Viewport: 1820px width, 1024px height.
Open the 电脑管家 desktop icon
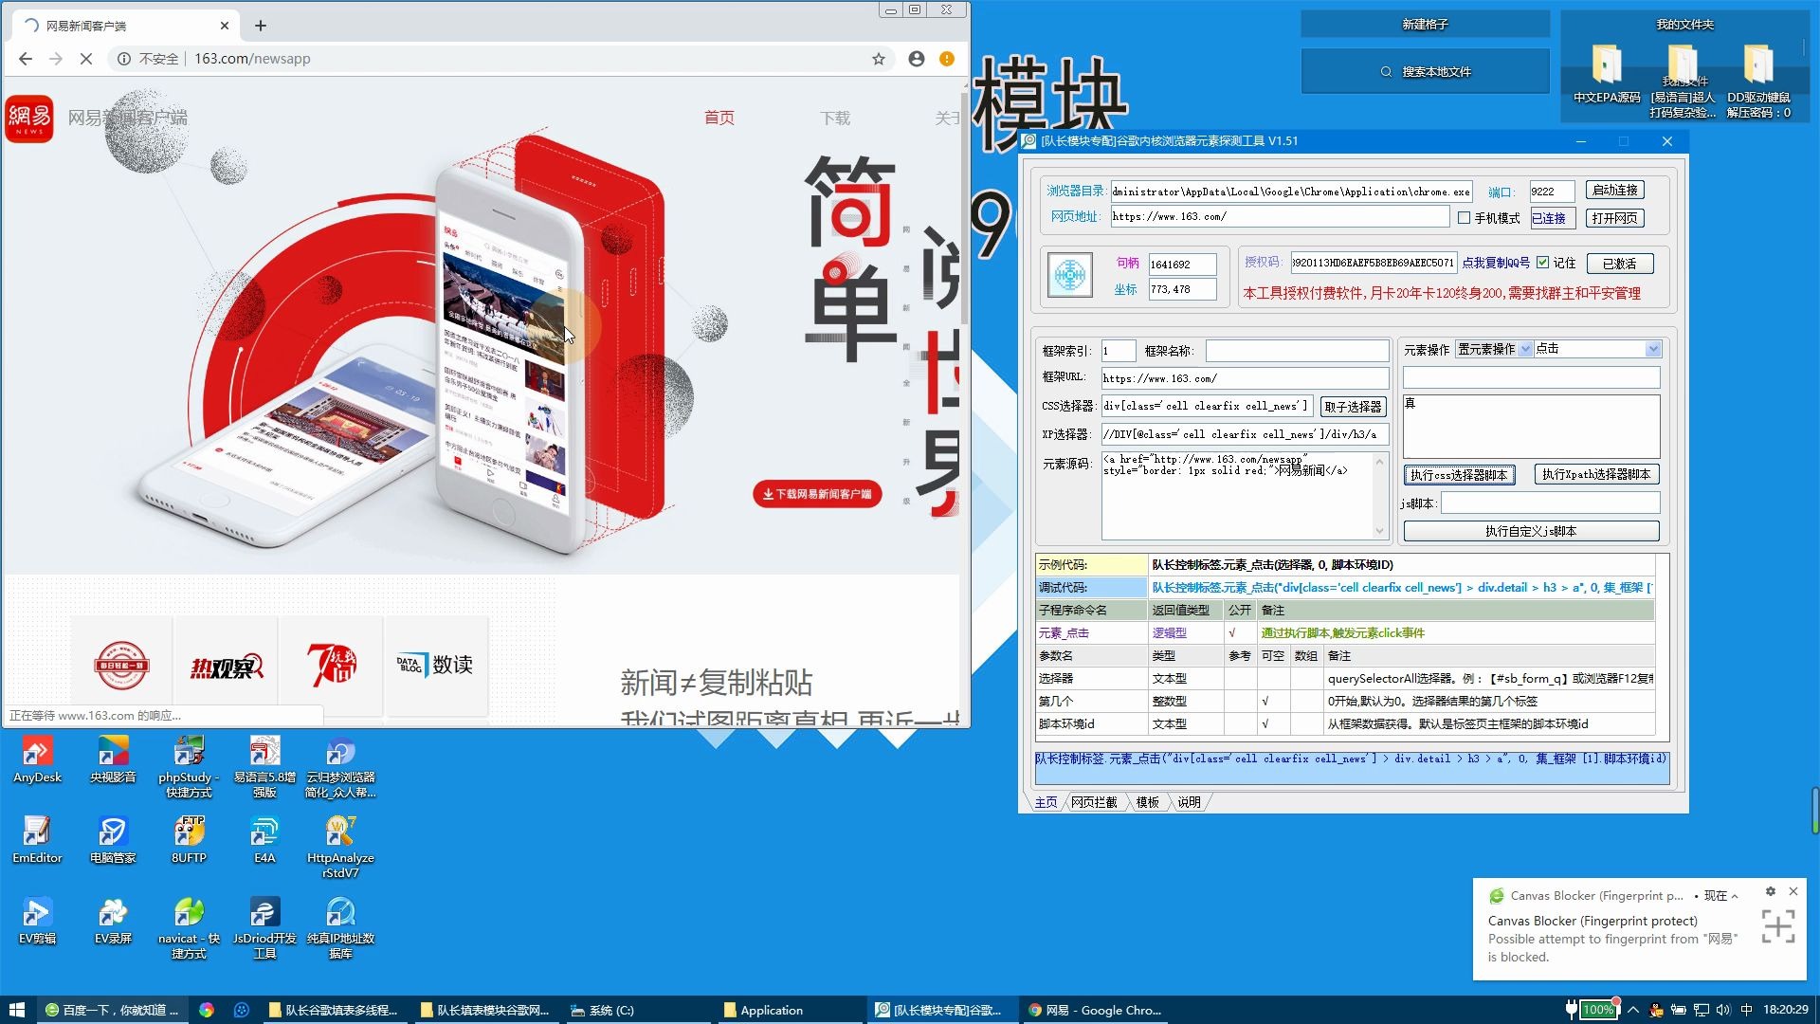(x=113, y=841)
